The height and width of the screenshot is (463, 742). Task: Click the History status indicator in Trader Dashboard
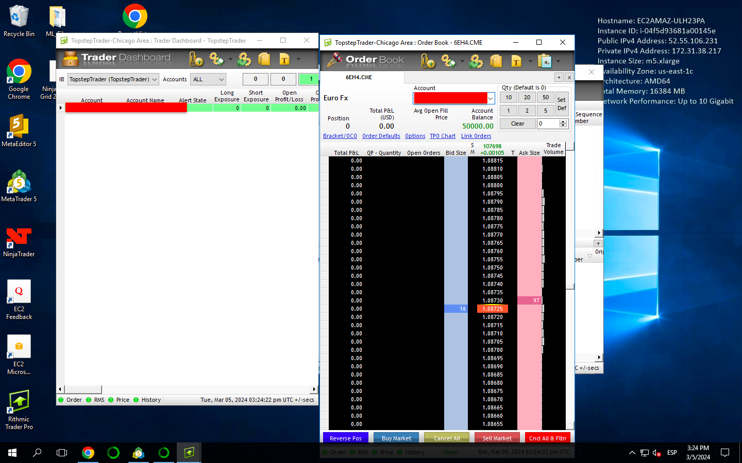[147, 400]
